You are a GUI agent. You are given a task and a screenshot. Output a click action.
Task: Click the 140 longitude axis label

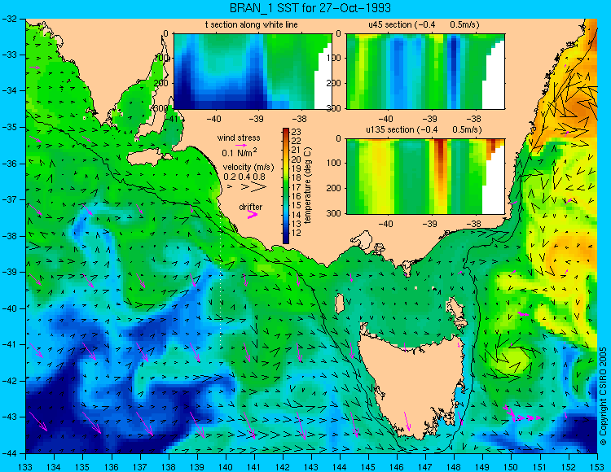click(x=225, y=466)
